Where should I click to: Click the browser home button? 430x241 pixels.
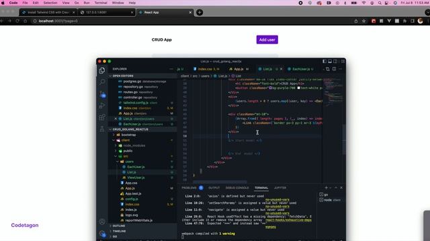tap(26, 21)
